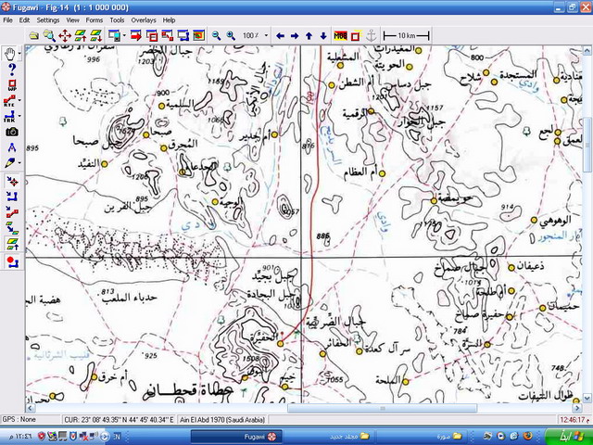The height and width of the screenshot is (445, 593).
Task: Select the TRK track tool
Action: click(x=9, y=116)
